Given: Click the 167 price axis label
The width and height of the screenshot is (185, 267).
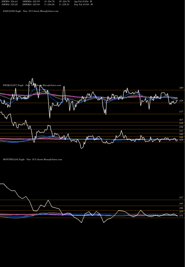Looking at the screenshot, I should click(x=181, y=120).
